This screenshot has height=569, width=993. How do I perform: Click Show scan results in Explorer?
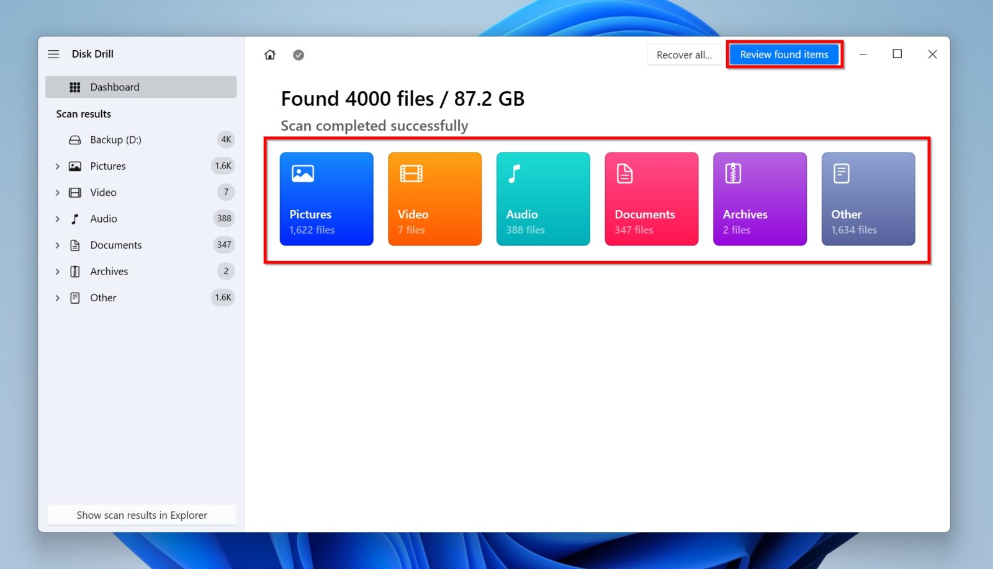pos(141,514)
